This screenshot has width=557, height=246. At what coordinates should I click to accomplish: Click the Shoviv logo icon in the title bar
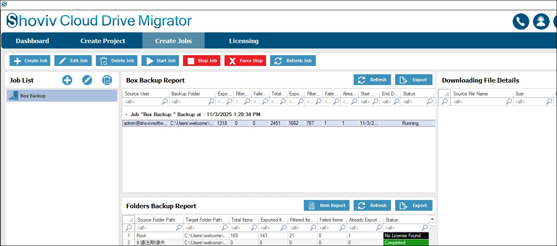(4, 4)
